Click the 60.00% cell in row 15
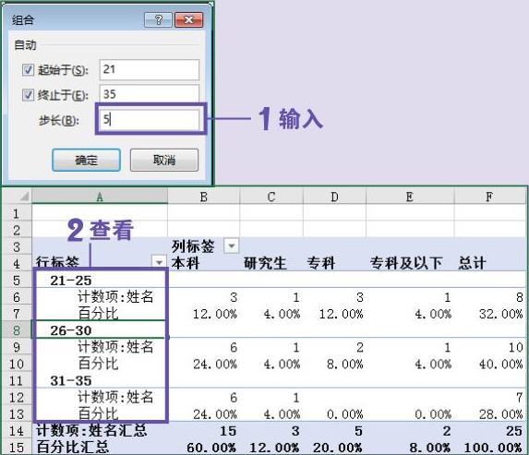Screen dimensions: 529x455 click(211, 448)
